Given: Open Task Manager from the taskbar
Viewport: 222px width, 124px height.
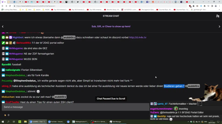Looking at the screenshot, I should [116, 122].
